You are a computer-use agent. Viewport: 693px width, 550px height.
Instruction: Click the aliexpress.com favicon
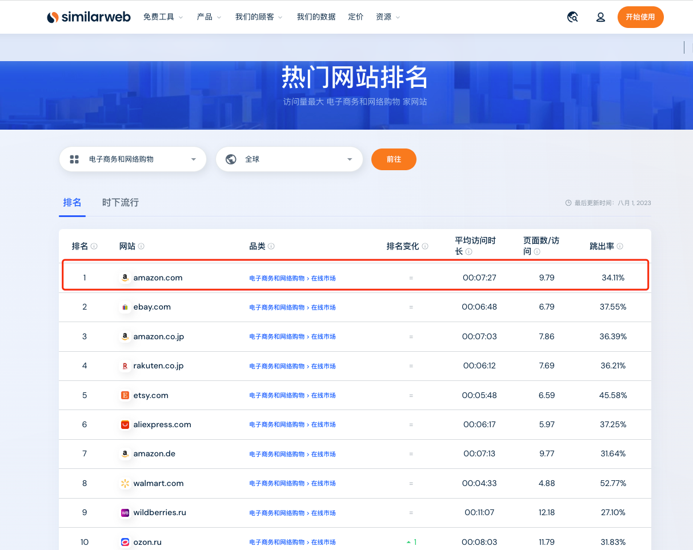pyautogui.click(x=125, y=424)
